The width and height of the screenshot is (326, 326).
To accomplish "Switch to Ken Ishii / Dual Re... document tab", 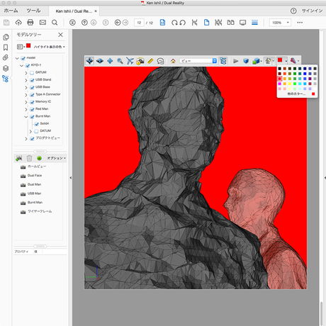I will (x=74, y=11).
